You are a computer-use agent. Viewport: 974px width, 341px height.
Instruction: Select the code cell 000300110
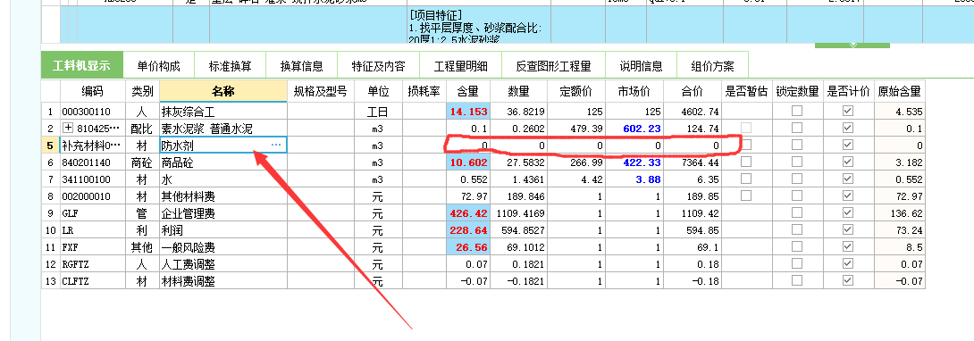(93, 112)
